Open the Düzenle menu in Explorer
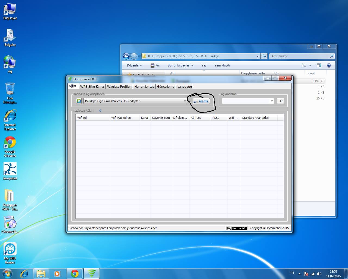This screenshot has height=279, width=348. [134, 65]
